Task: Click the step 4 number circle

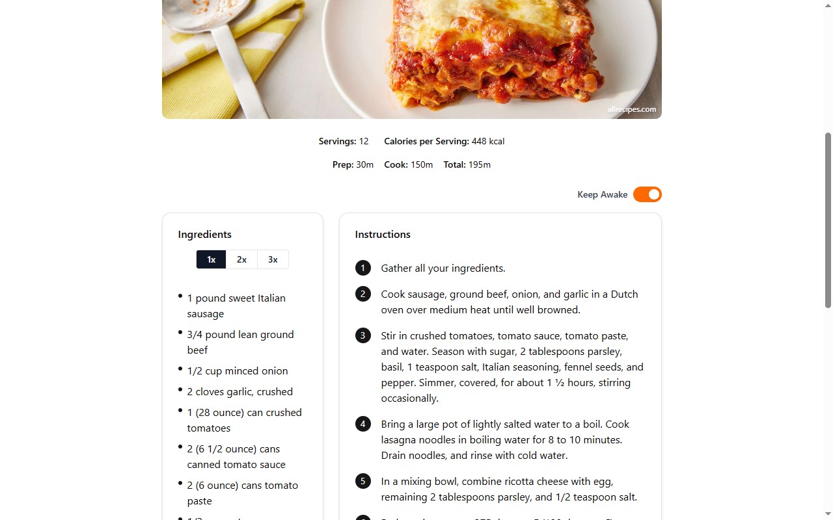Action: [x=363, y=424]
